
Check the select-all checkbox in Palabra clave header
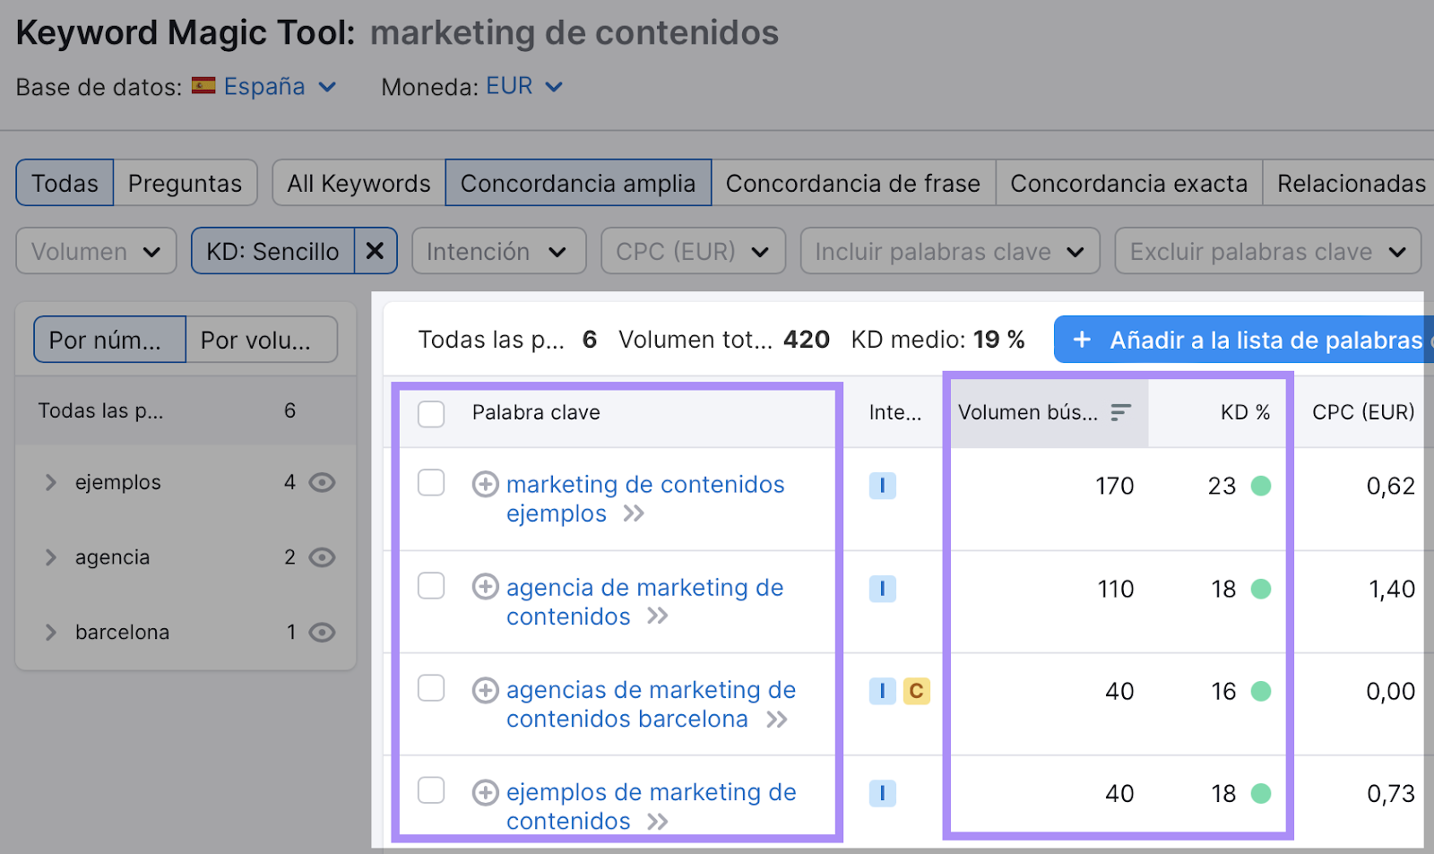pos(431,413)
